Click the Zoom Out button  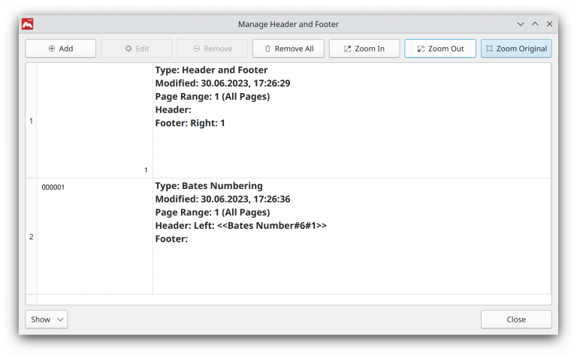[x=440, y=49]
